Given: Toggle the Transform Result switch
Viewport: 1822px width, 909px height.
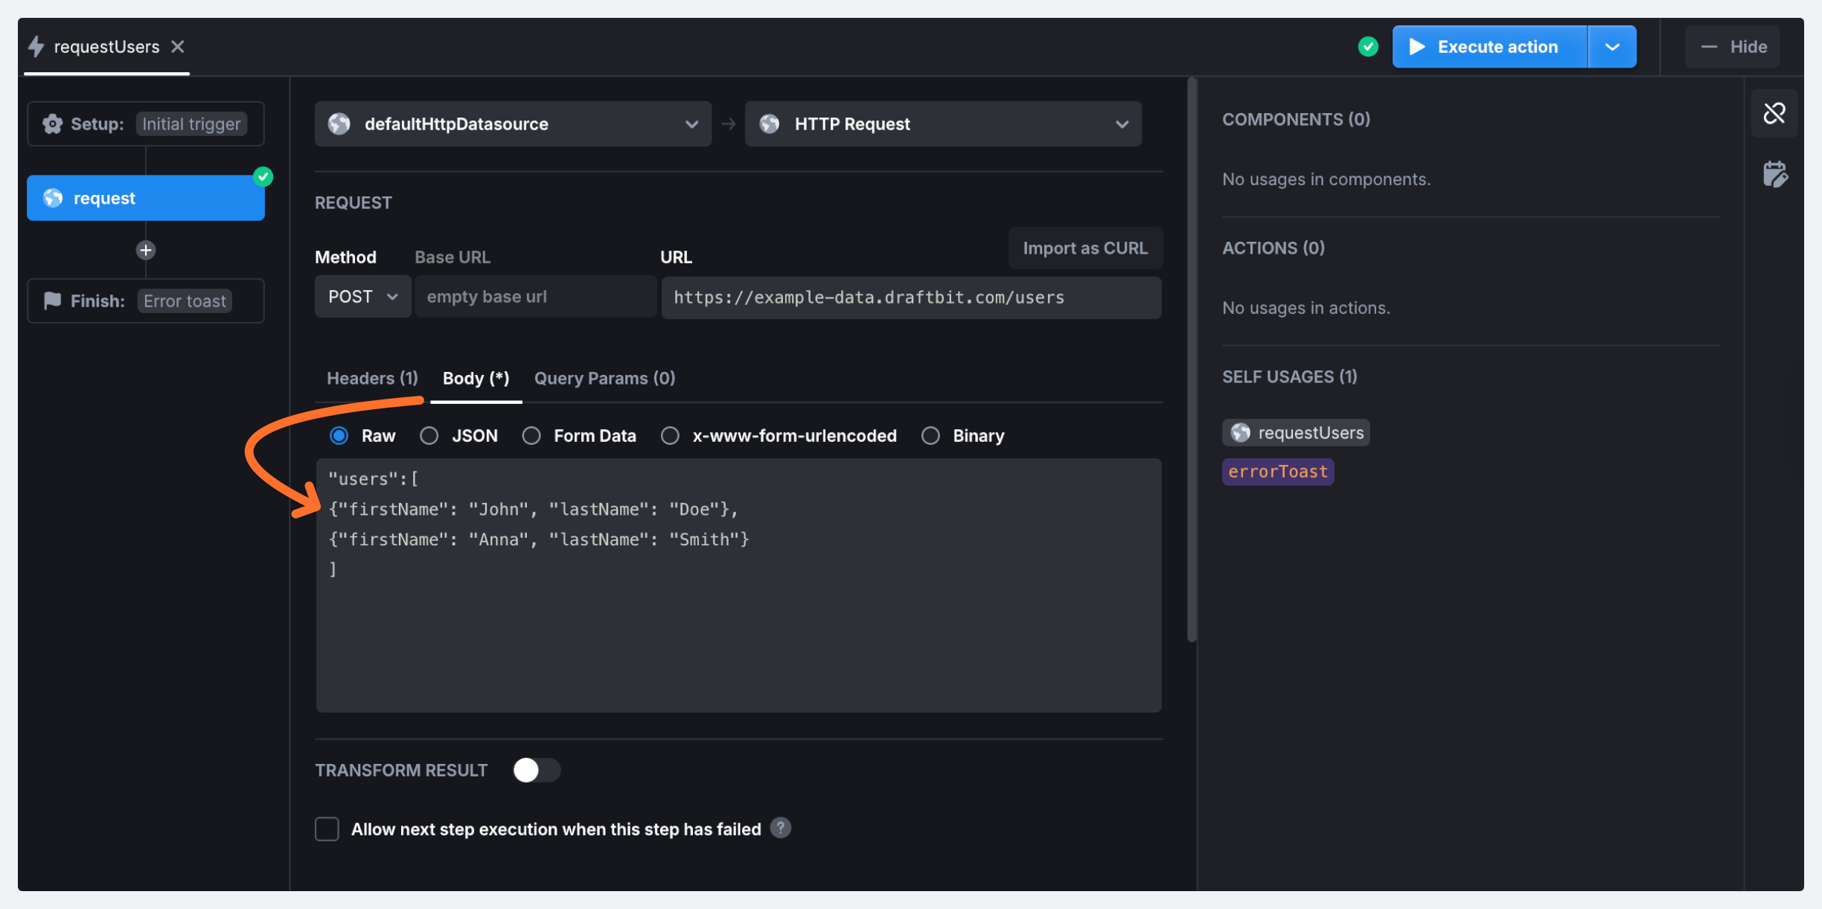Looking at the screenshot, I should click(x=536, y=770).
